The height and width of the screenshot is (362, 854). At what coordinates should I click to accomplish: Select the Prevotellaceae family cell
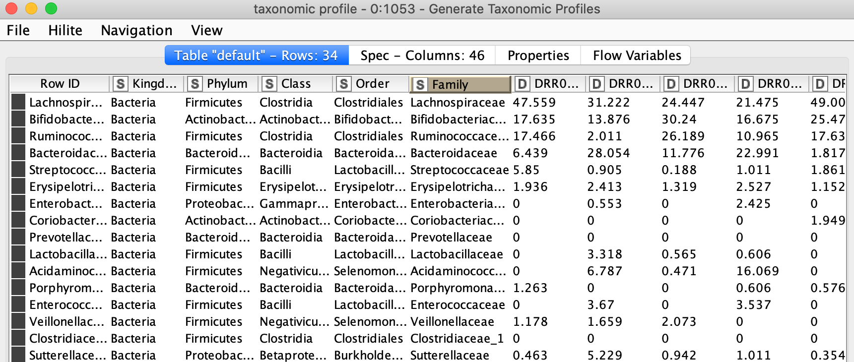coord(460,237)
